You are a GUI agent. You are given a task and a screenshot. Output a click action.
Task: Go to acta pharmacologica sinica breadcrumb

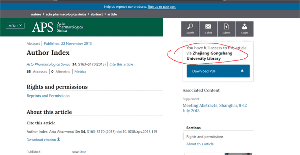[62, 14]
